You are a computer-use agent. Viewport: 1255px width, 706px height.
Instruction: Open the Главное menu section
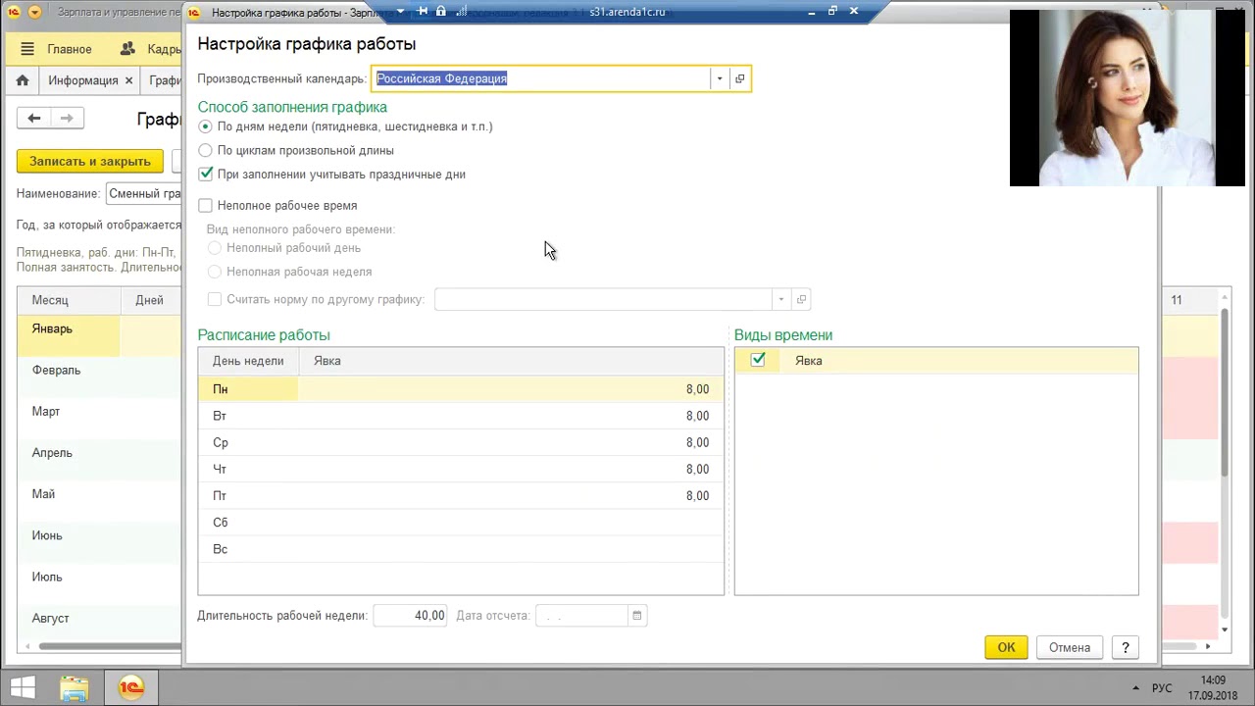coord(70,49)
